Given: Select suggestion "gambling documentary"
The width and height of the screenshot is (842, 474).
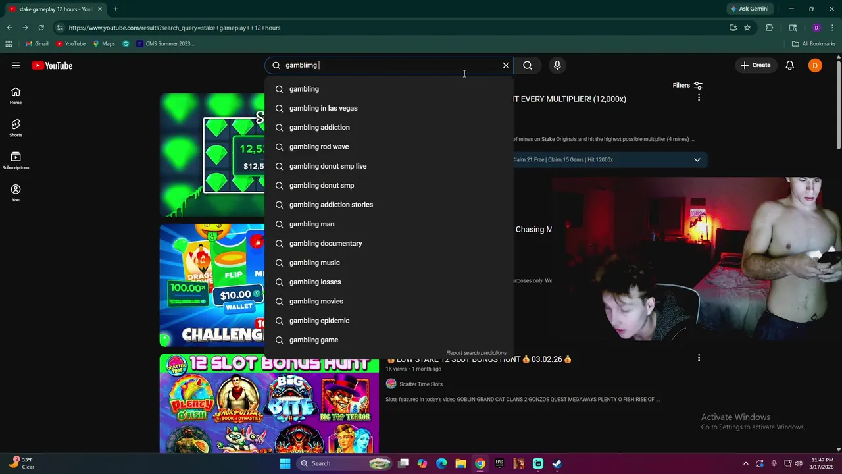Looking at the screenshot, I should point(389,243).
